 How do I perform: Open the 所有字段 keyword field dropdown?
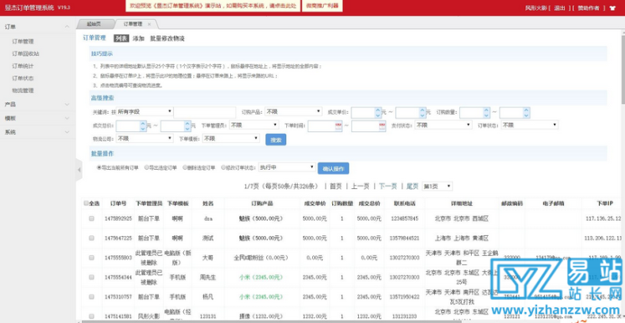pyautogui.click(x=145, y=111)
